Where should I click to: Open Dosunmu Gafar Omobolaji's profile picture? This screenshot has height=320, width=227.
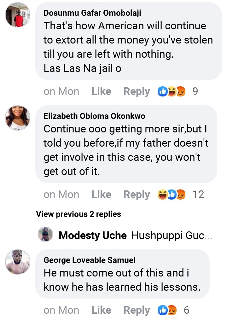pos(18,15)
